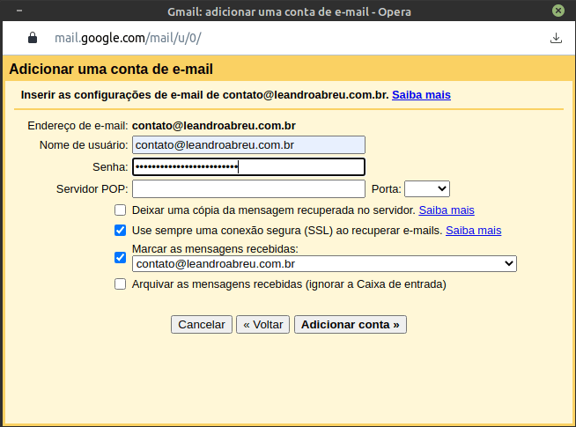Close the Opera popup window

click(558, 11)
